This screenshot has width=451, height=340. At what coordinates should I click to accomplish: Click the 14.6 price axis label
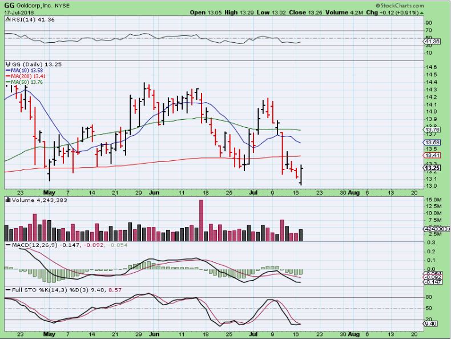(430, 67)
